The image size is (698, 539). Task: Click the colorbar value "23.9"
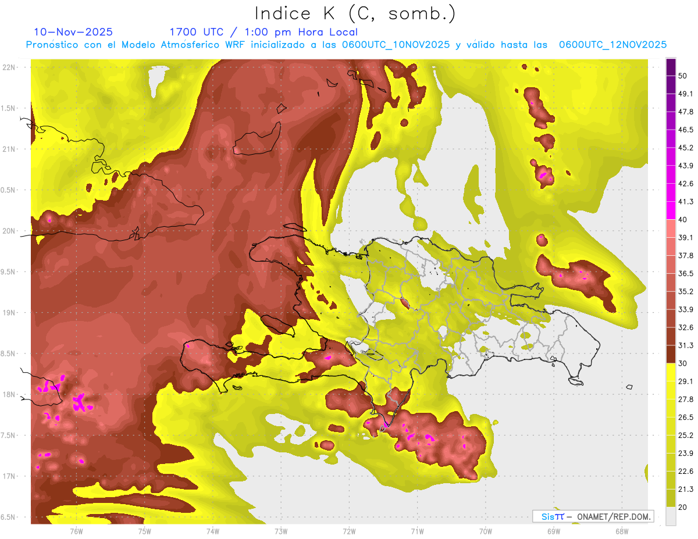[686, 454]
